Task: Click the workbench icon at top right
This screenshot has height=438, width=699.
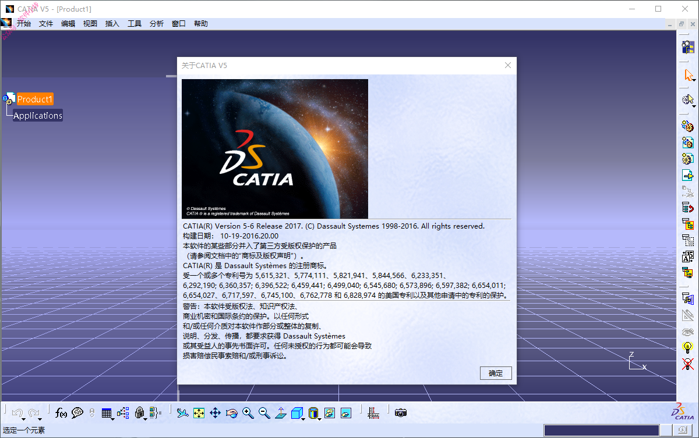Action: 688,47
